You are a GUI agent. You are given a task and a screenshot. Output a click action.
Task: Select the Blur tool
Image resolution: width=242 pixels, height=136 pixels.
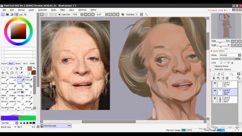[x=29, y=91]
